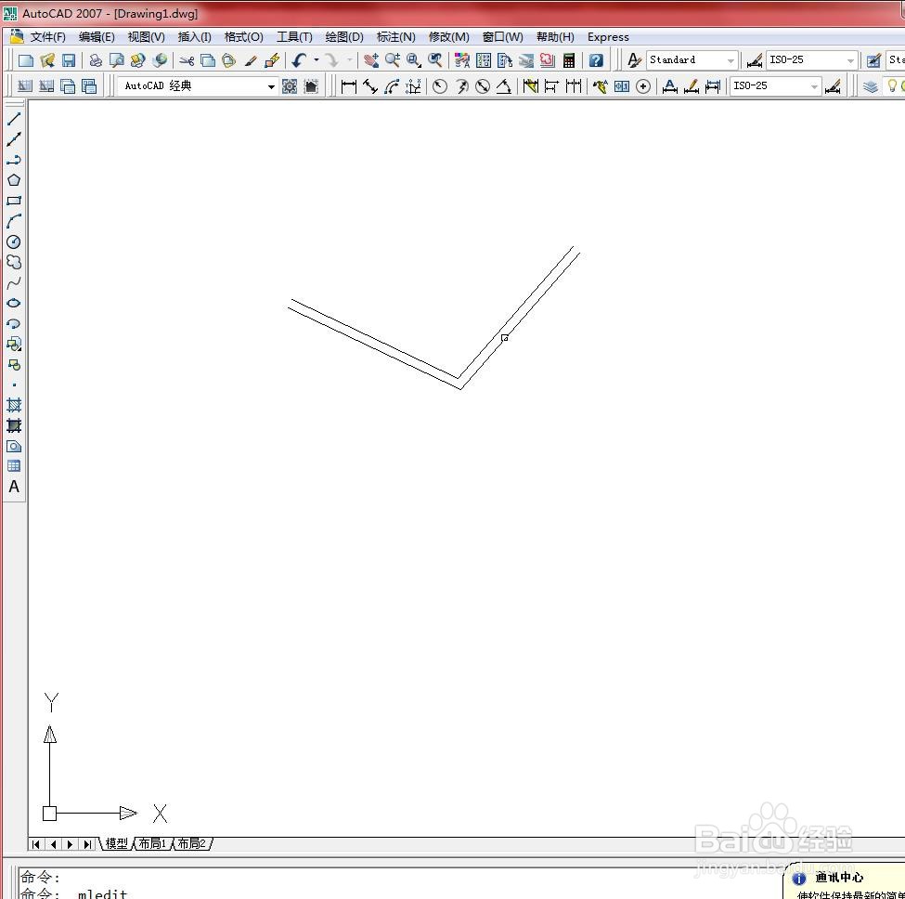Image resolution: width=905 pixels, height=899 pixels.
Task: Click the first tab navigation arrow
Action: [36, 844]
